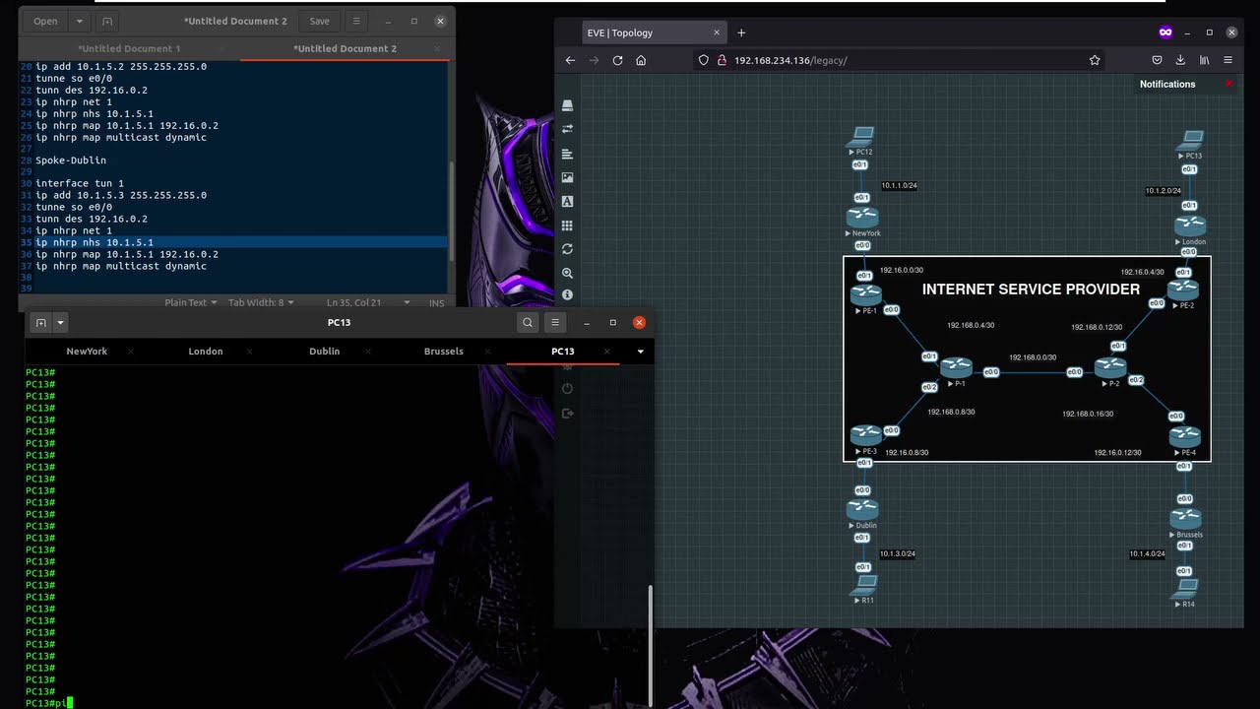The height and width of the screenshot is (709, 1260).
Task: Select the PC12 laptop node
Action: click(863, 135)
